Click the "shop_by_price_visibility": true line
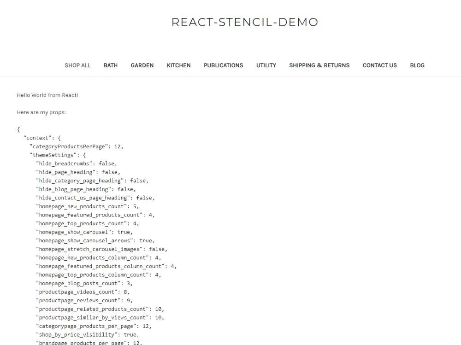Viewport: 461px width, 345px height. pyautogui.click(x=87, y=334)
